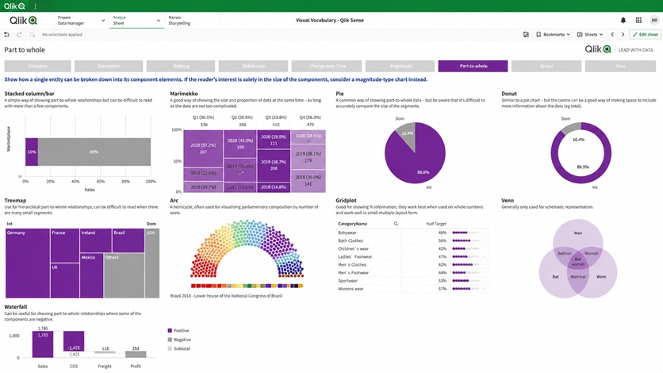
Task: Select the 10% purple bar segment
Action: point(32,152)
